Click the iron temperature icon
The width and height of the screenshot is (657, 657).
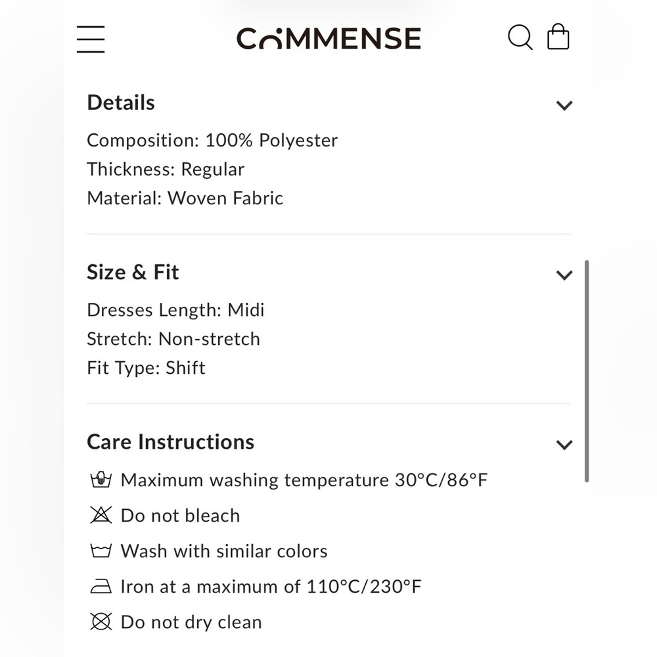(101, 587)
